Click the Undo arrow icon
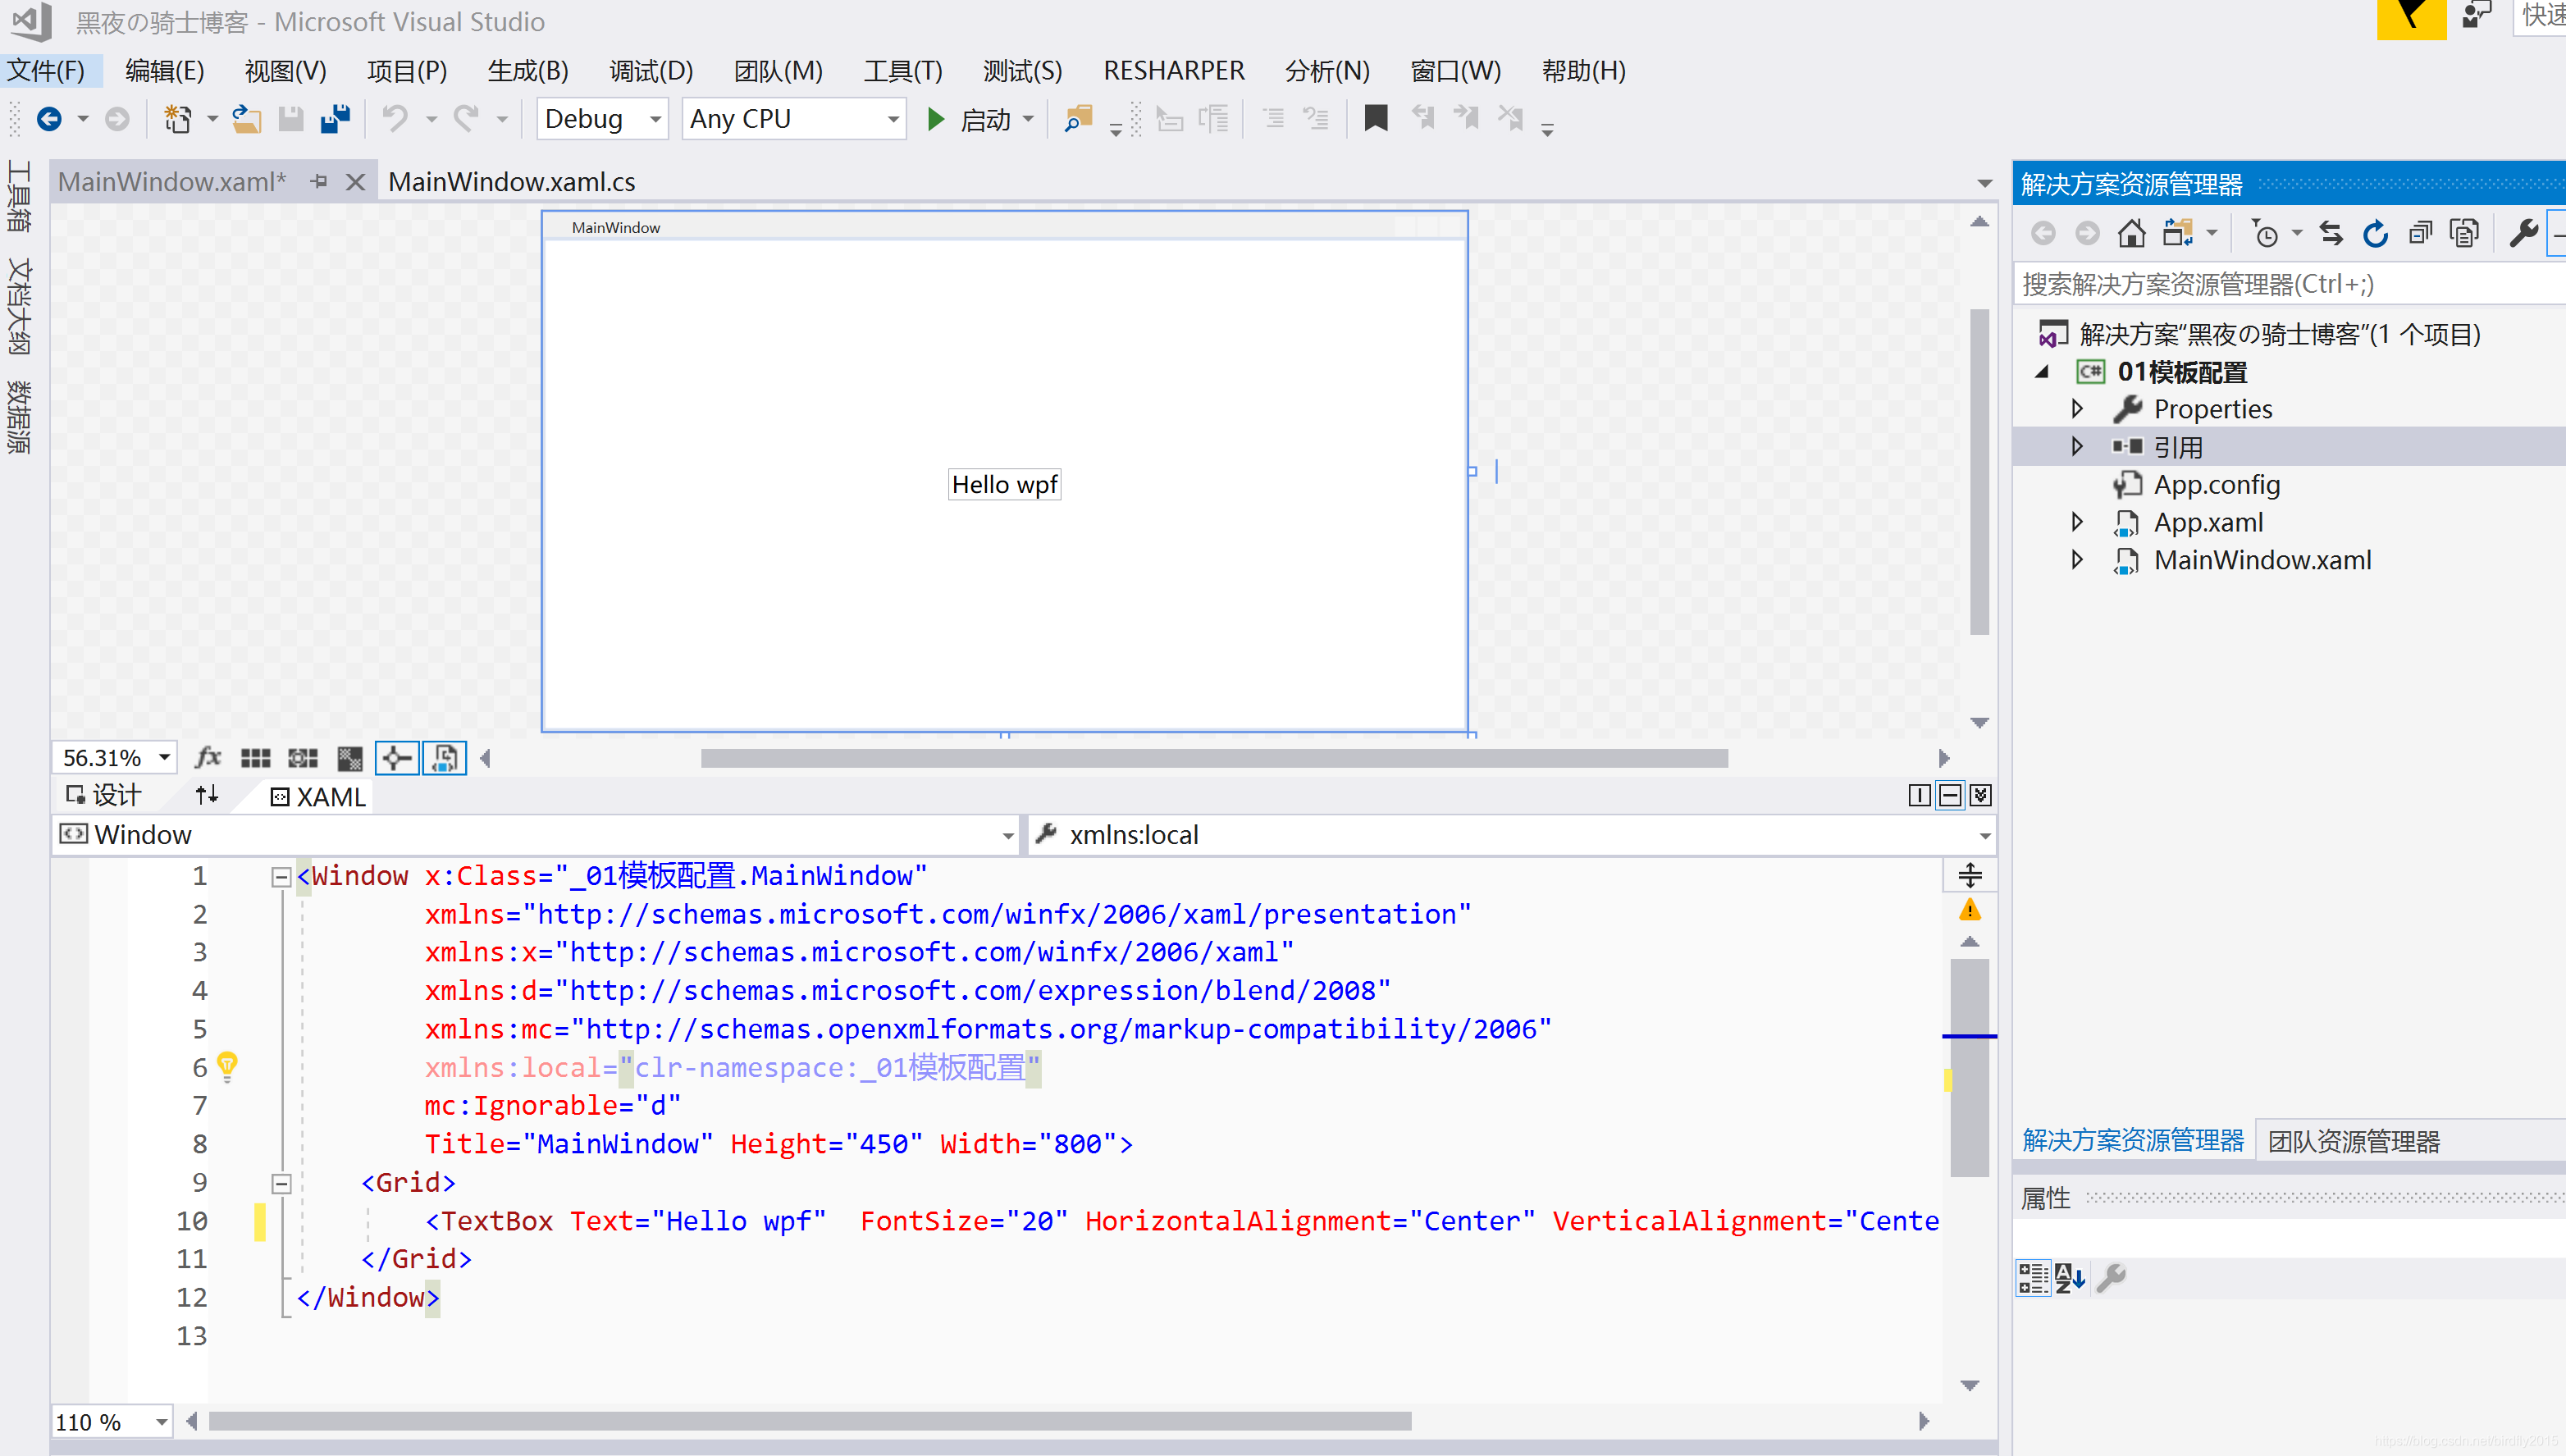This screenshot has width=2566, height=1456. pyautogui.click(x=395, y=119)
